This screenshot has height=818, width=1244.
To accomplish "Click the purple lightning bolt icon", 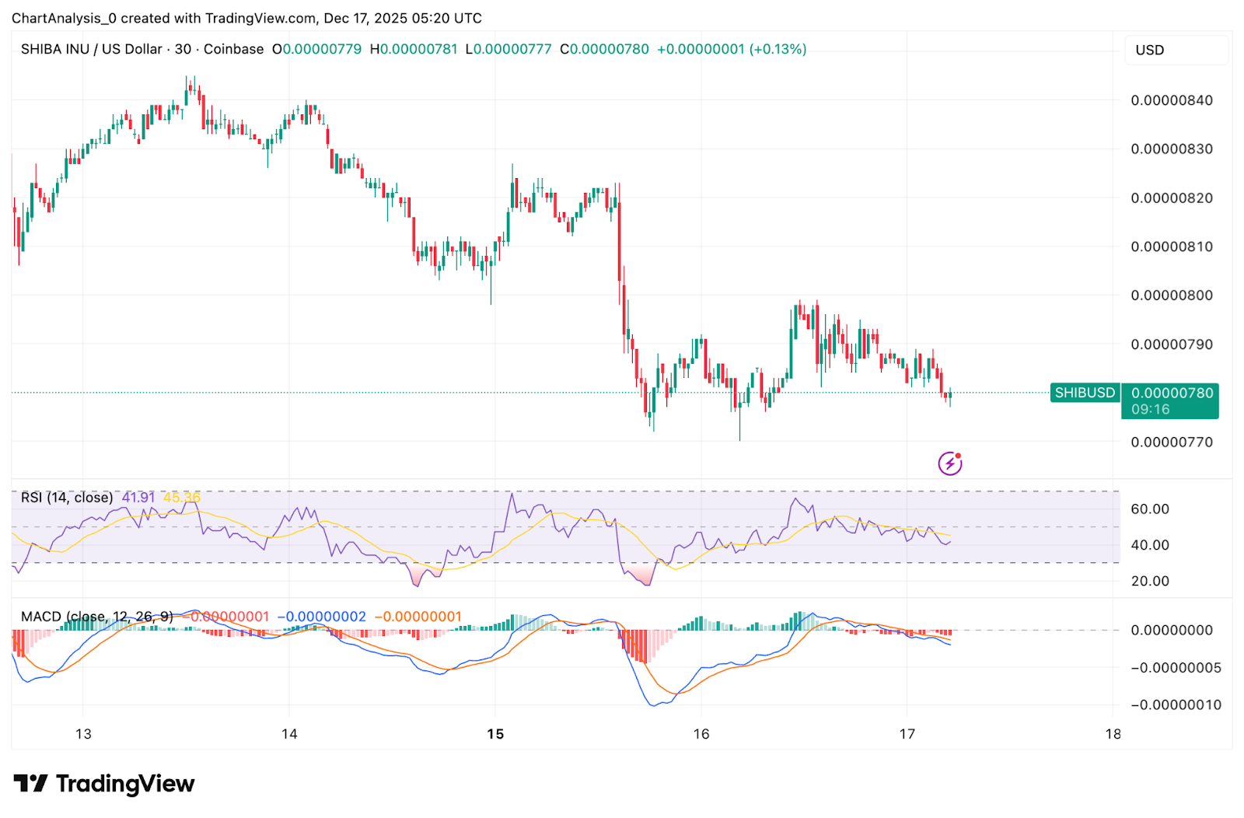I will coord(949,463).
